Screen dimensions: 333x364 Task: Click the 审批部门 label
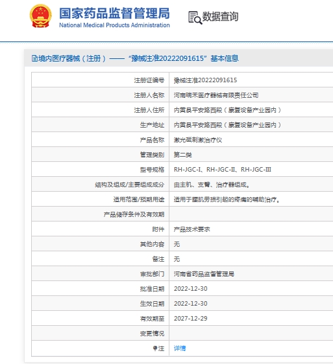[152, 274]
